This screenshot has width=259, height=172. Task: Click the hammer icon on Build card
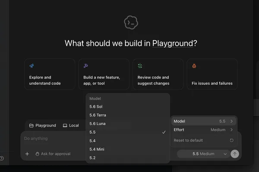86,66
